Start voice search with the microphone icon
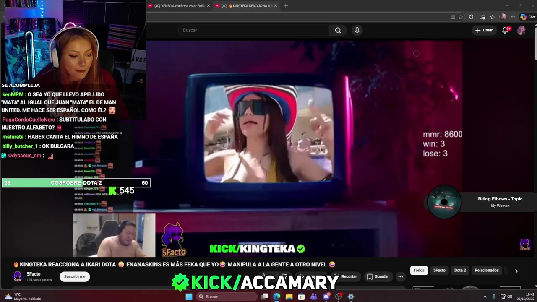537x302 pixels. point(357,30)
